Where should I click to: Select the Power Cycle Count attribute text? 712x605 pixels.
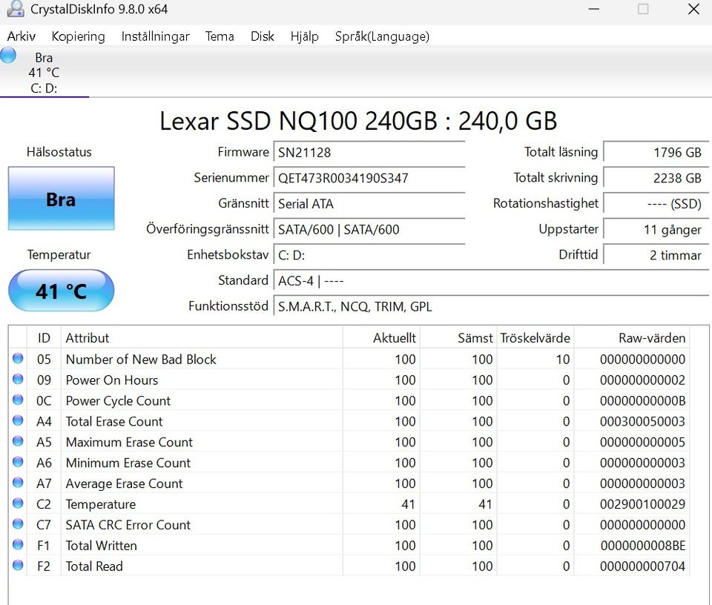(118, 401)
